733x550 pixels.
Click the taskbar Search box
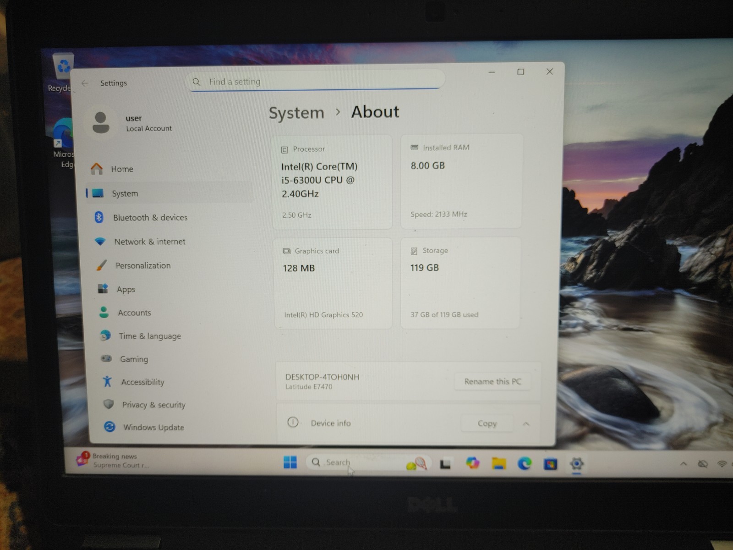pyautogui.click(x=368, y=463)
